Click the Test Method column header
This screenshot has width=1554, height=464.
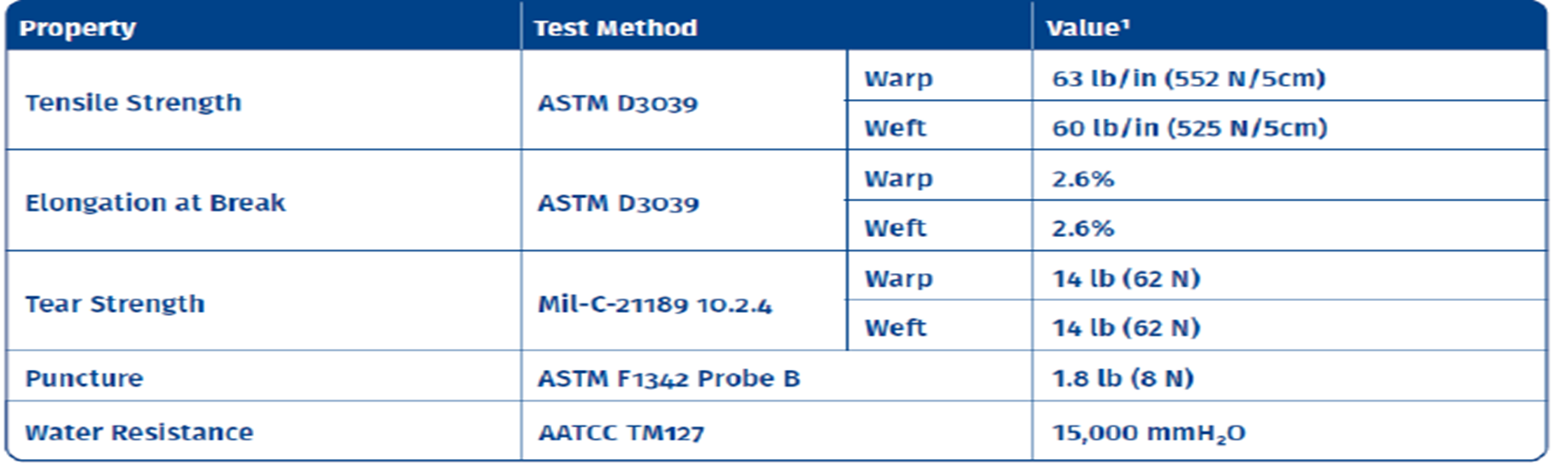coord(615,29)
